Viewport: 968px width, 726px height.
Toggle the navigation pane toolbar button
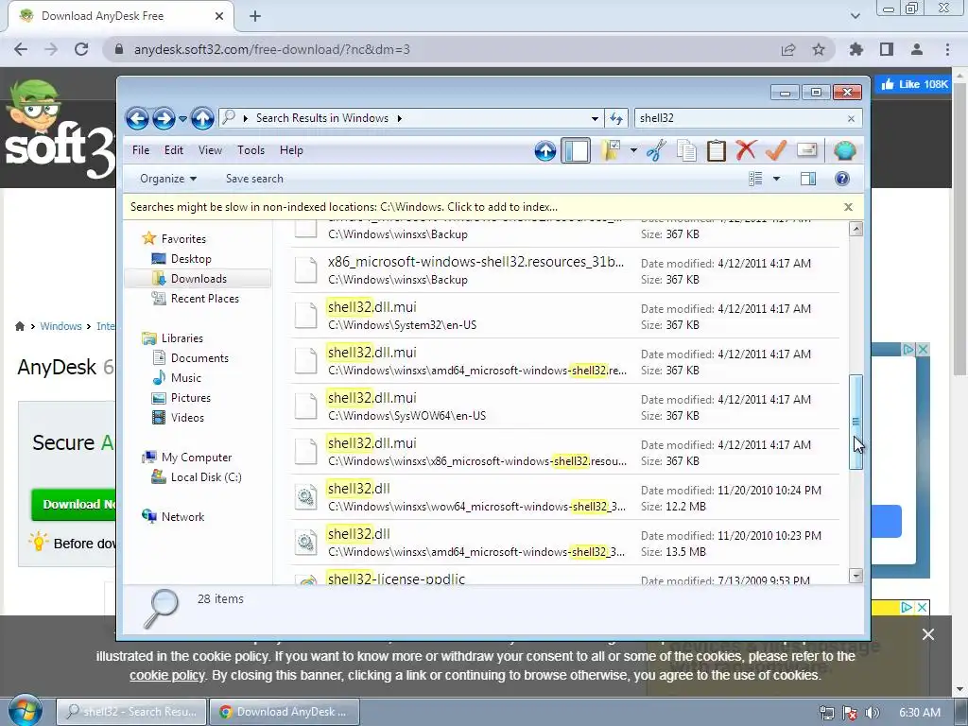click(576, 150)
